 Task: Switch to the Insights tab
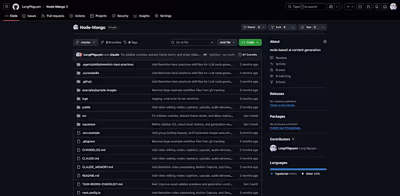141,16
